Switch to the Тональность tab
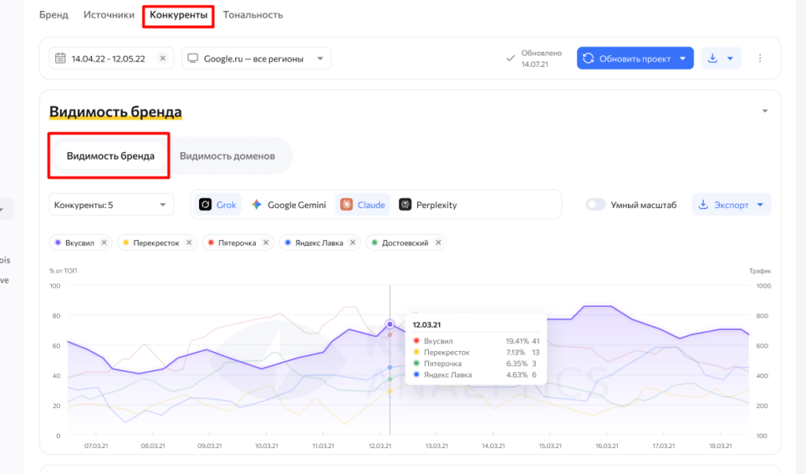This screenshot has height=474, width=806. coord(253,15)
